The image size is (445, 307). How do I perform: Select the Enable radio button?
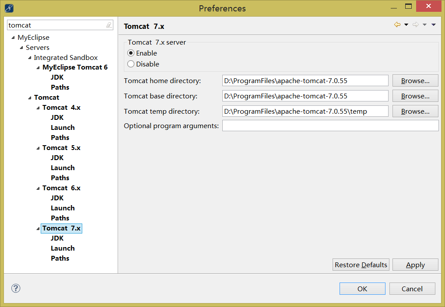pyautogui.click(x=131, y=53)
